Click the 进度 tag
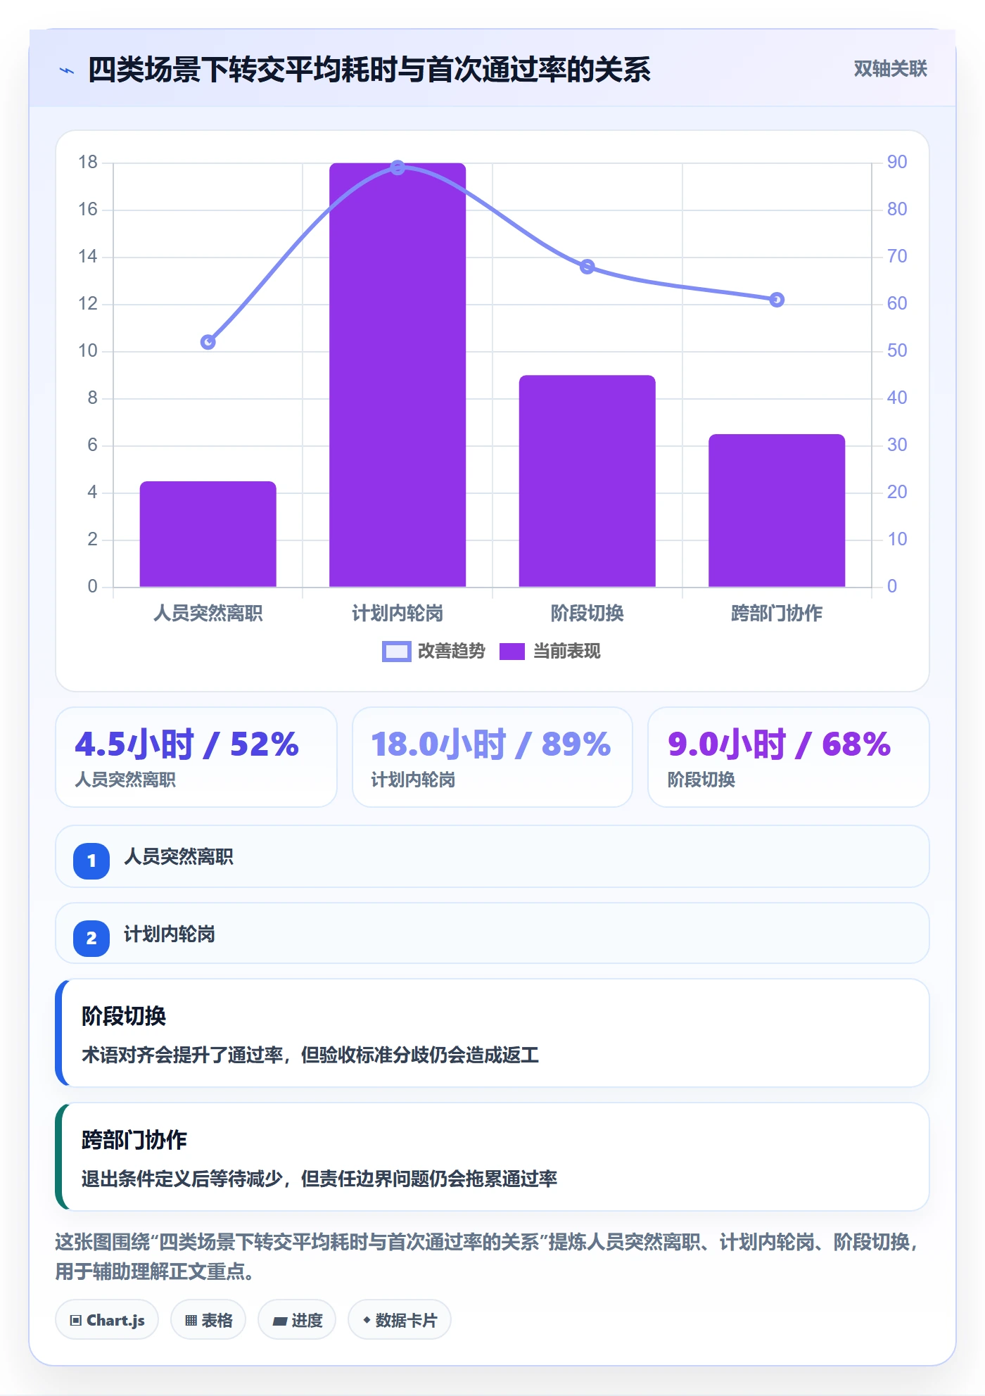The width and height of the screenshot is (985, 1396). (x=297, y=1320)
